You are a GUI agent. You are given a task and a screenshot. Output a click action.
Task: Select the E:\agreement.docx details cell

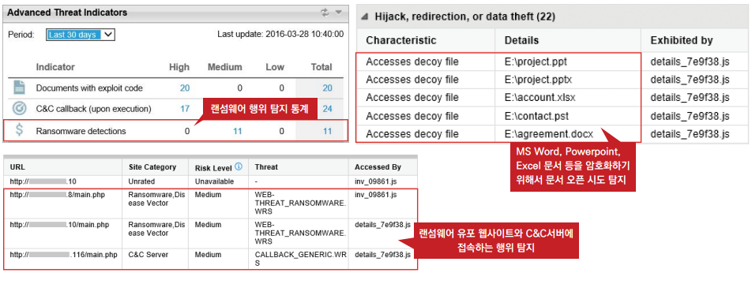[549, 133]
